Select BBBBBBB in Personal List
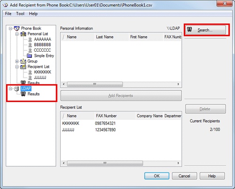The height and width of the screenshot is (189, 235). pos(42,45)
